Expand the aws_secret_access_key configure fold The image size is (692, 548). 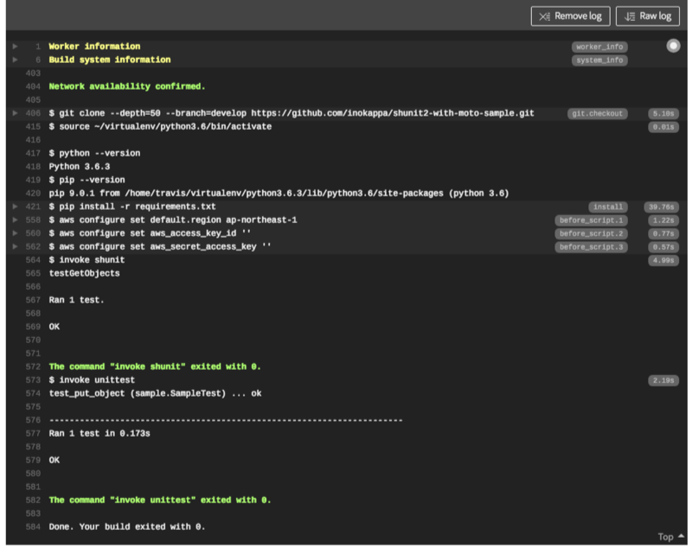coord(15,247)
